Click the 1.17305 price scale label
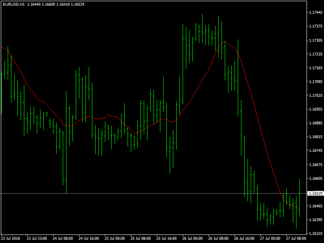Screen dimensions: 324x243 (315, 40)
